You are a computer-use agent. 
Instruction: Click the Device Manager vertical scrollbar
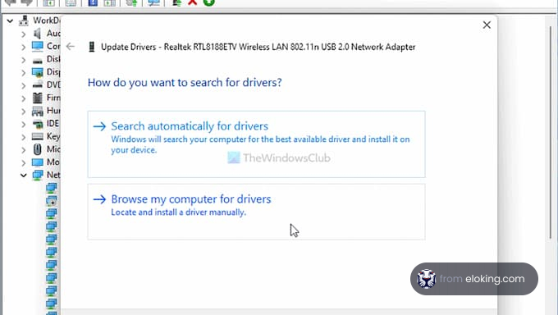pyautogui.click(x=550, y=132)
